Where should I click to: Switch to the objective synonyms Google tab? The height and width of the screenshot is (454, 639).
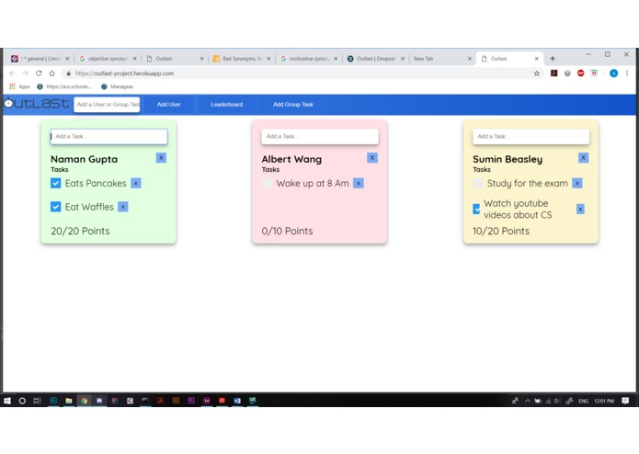108,59
